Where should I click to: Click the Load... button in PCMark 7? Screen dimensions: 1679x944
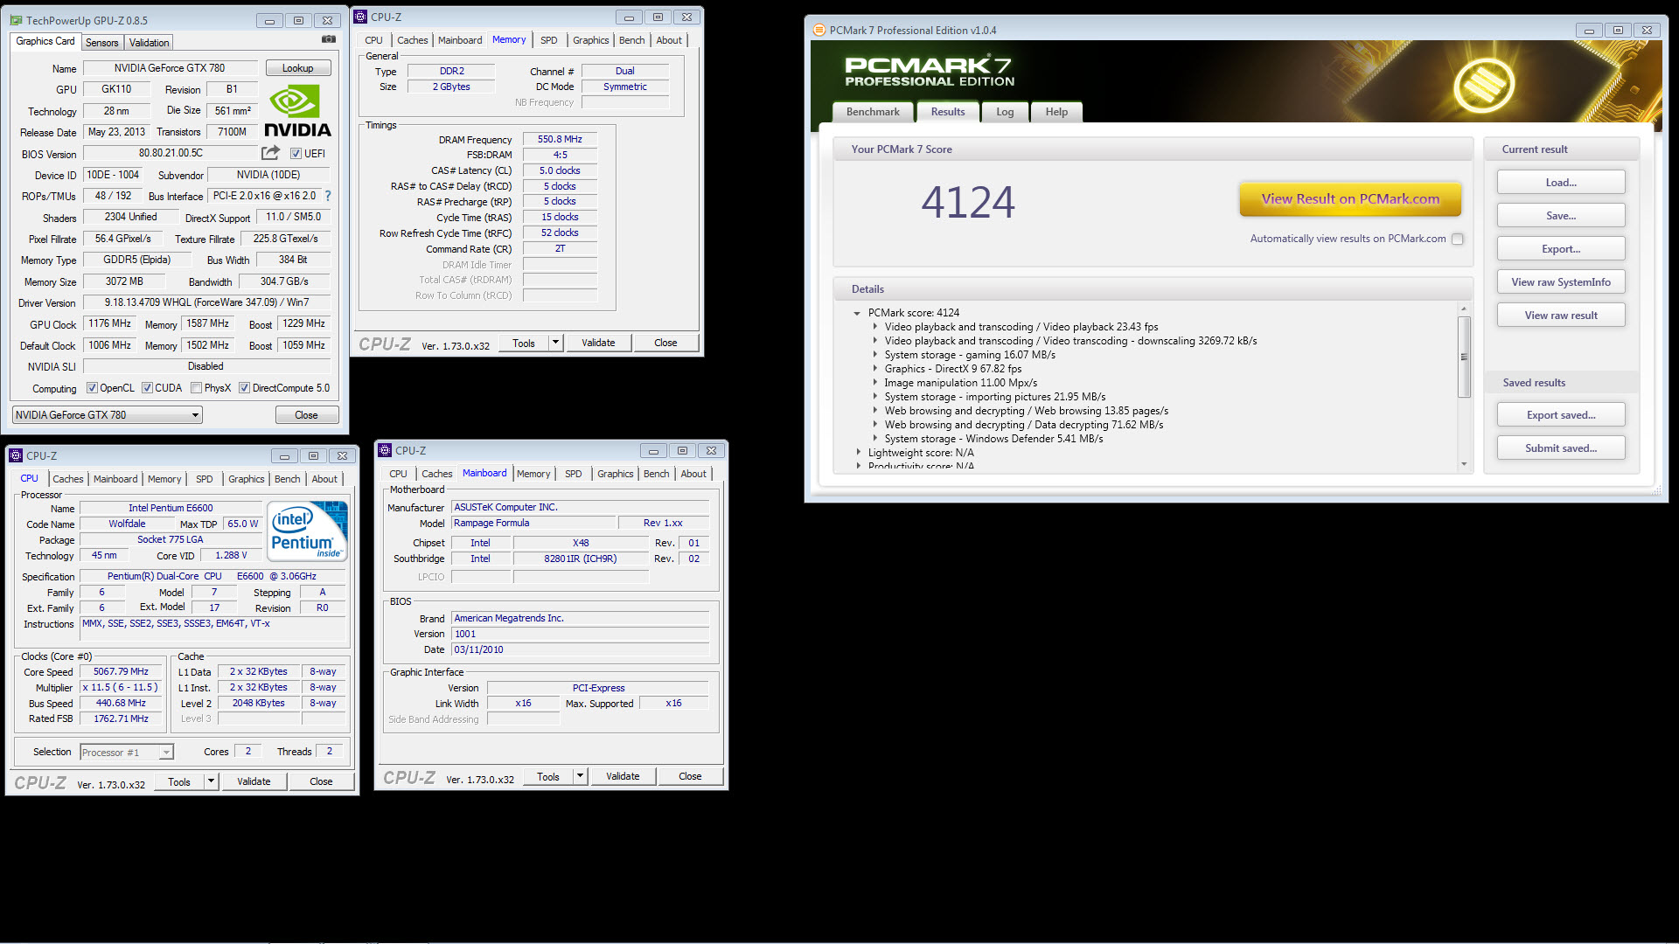coord(1561,183)
